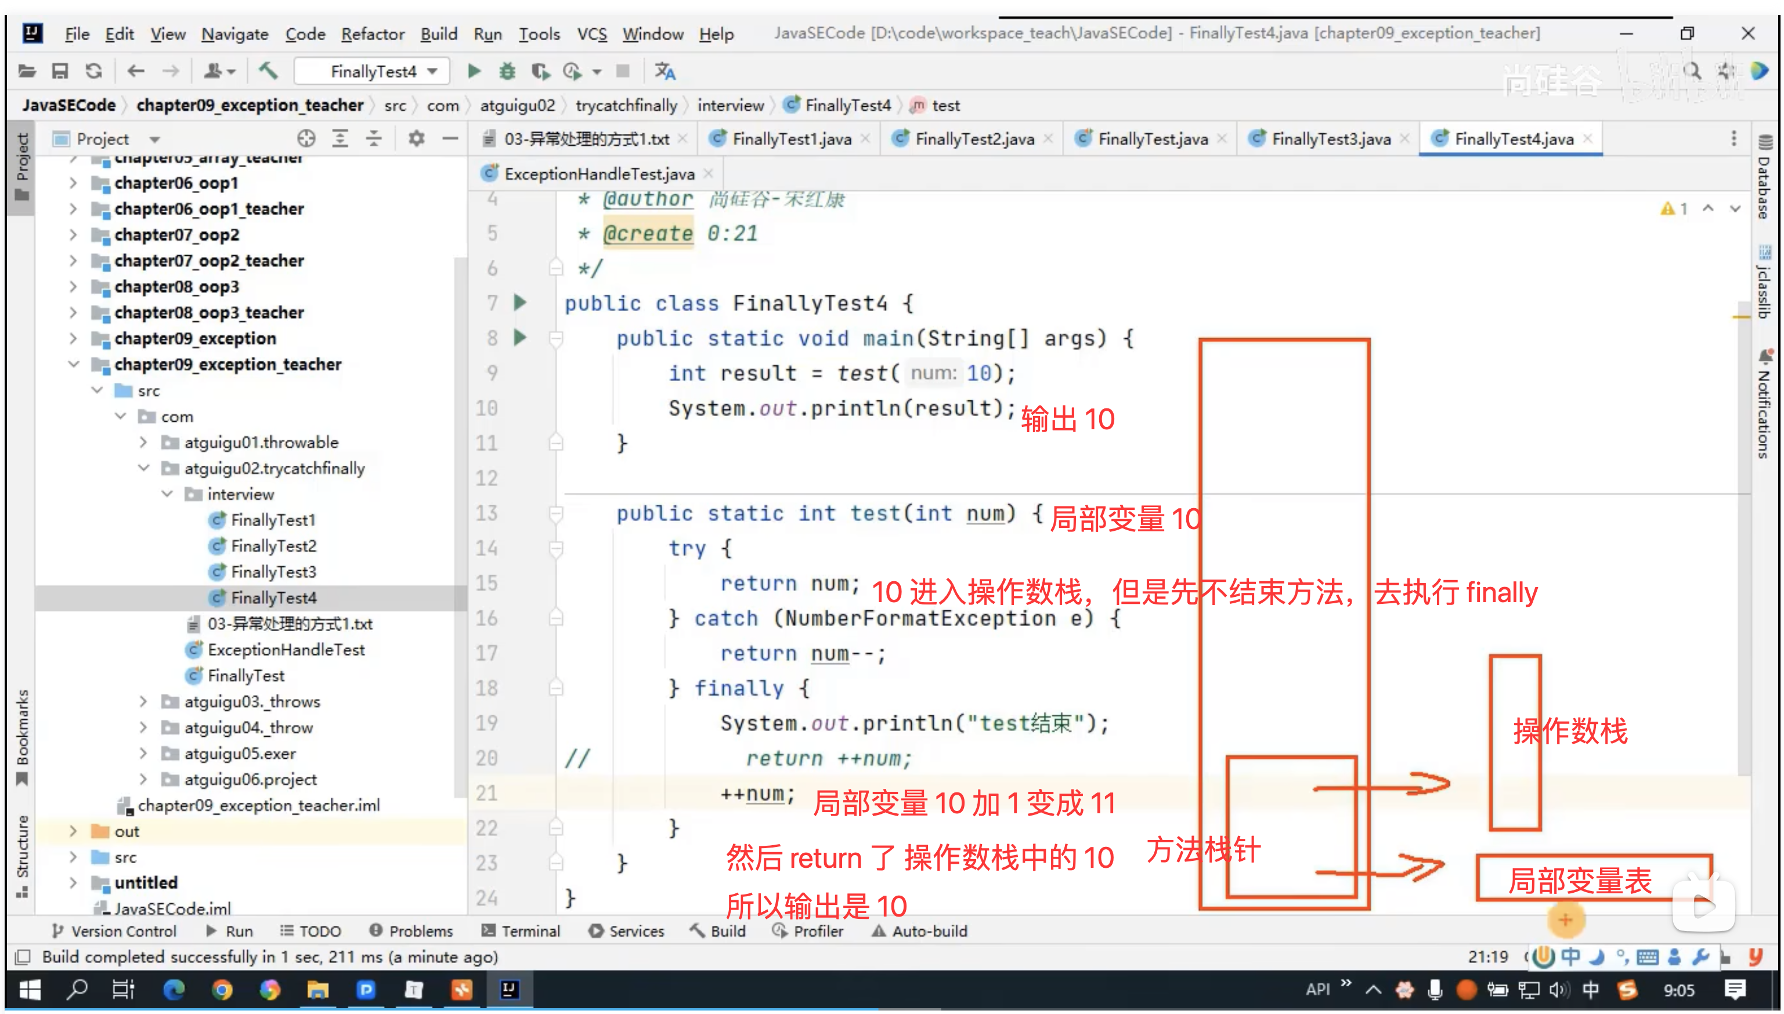
Task: Expand the atguigu03._throws package
Action: tap(143, 702)
